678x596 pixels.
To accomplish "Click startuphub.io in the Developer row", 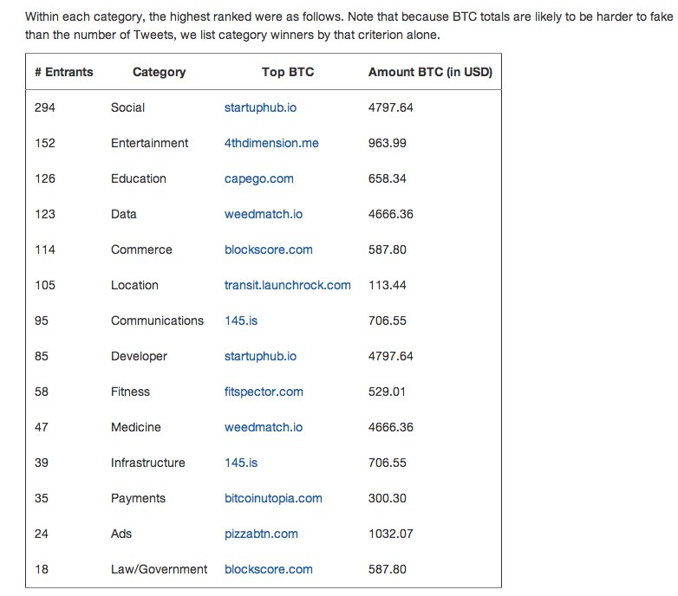I will (260, 356).
